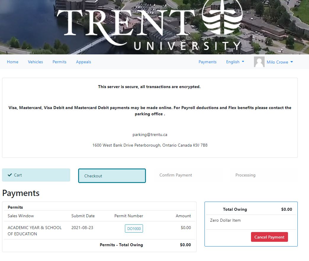Expand the Milo Crowe account menu

(280, 62)
